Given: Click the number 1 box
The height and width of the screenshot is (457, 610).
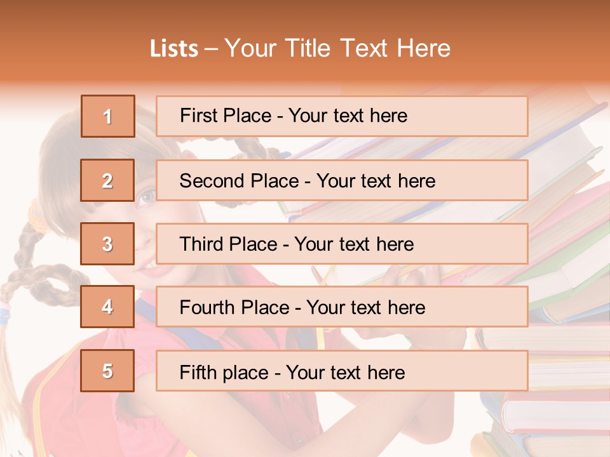Looking at the screenshot, I should [108, 116].
